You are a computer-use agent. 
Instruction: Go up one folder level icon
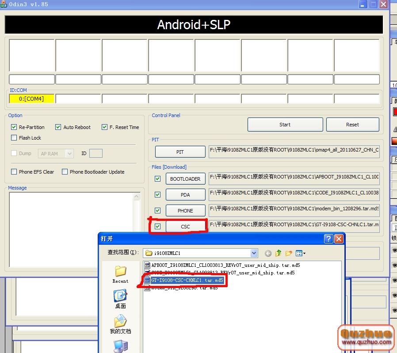tap(278, 253)
